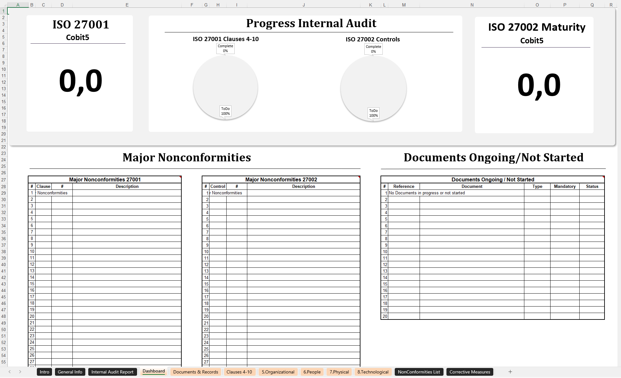Click the right sheet navigation arrow
The image size is (621, 378).
pyautogui.click(x=20, y=372)
